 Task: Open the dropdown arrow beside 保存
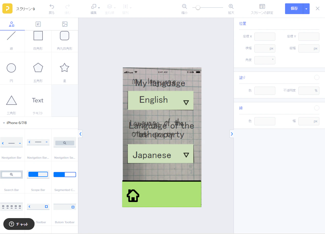click(x=306, y=8)
